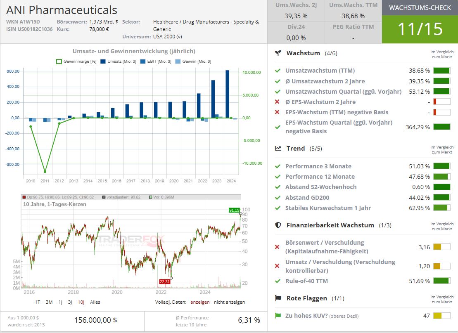Screen dimensions: 458x333
Task: Select the 1J time range
Action: (60, 302)
